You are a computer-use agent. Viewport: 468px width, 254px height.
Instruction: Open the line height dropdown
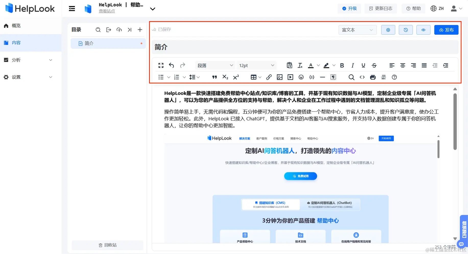coord(194,77)
